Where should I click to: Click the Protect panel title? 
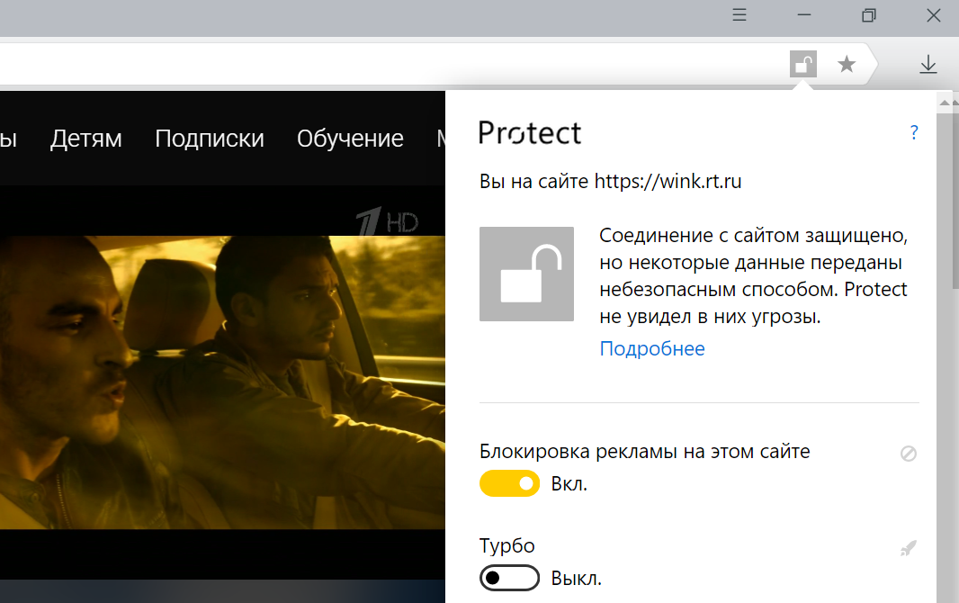530,132
